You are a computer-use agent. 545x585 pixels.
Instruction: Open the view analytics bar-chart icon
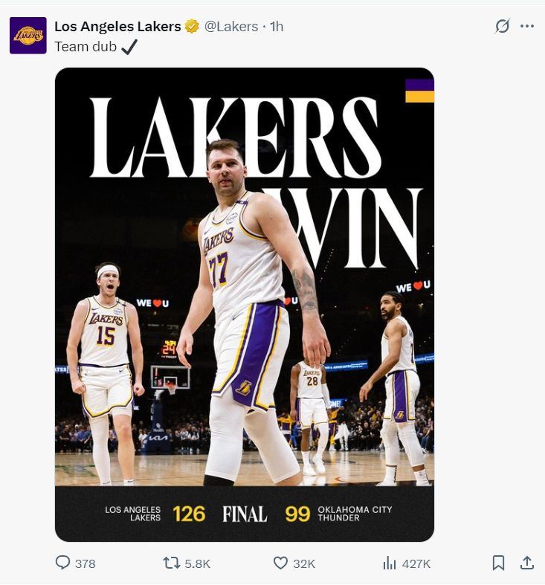coord(390,563)
